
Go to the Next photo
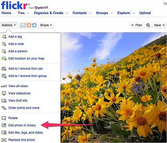tap(159, 25)
